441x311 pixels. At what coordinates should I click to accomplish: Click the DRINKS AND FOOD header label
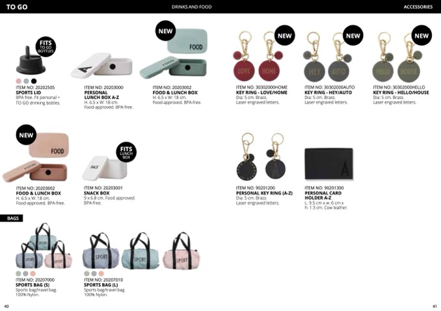(x=191, y=7)
